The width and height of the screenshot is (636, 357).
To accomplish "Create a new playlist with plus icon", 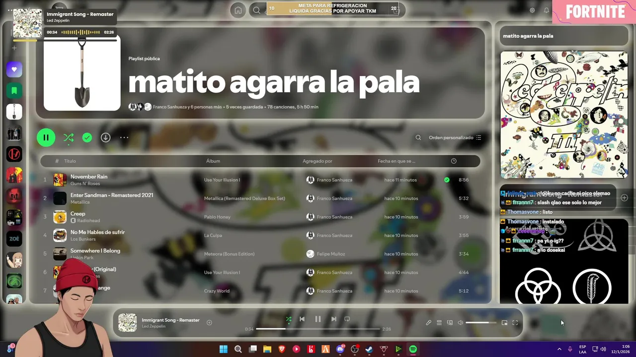I will 14,48.
